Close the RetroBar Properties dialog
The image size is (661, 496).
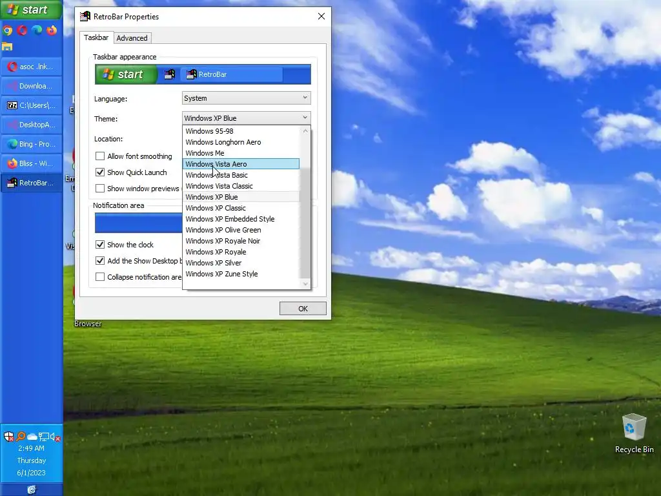click(321, 16)
